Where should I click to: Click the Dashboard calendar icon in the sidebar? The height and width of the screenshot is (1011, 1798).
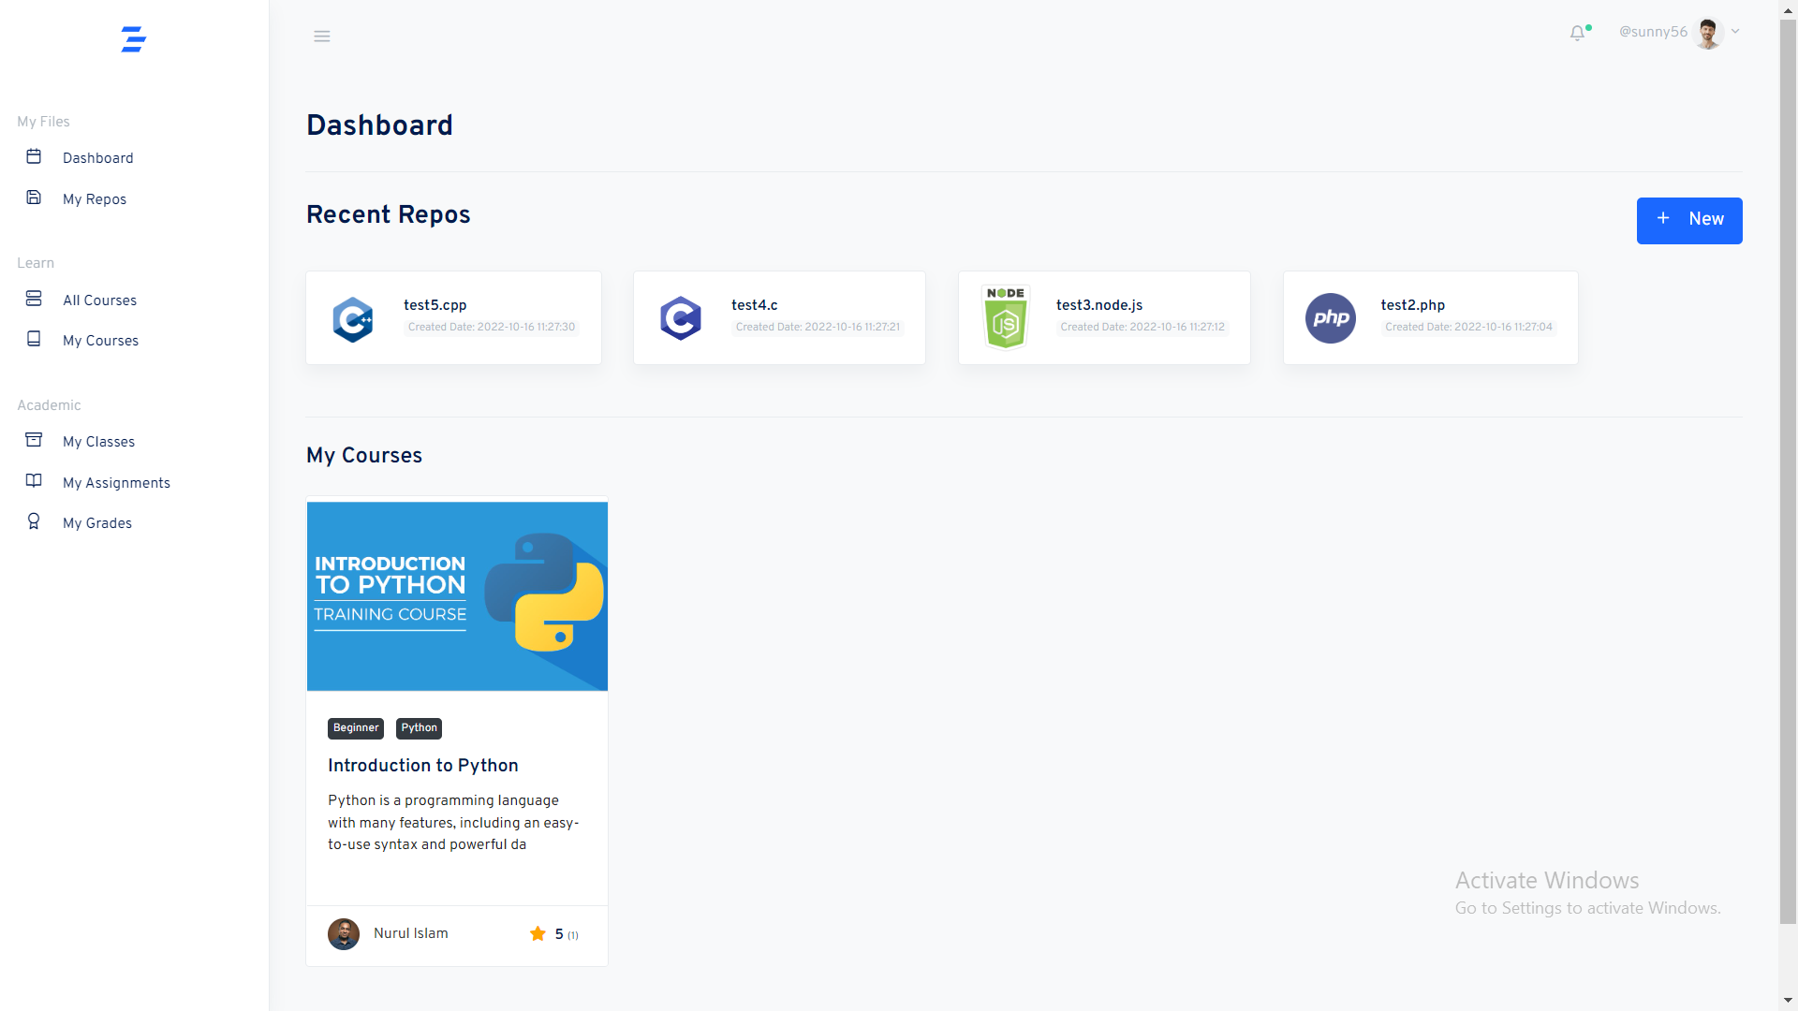34,156
